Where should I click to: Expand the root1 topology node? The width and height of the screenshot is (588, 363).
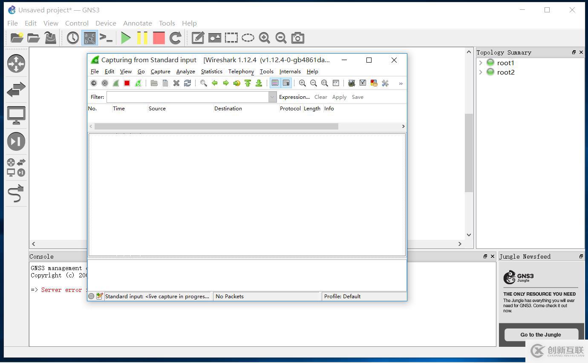coord(481,63)
